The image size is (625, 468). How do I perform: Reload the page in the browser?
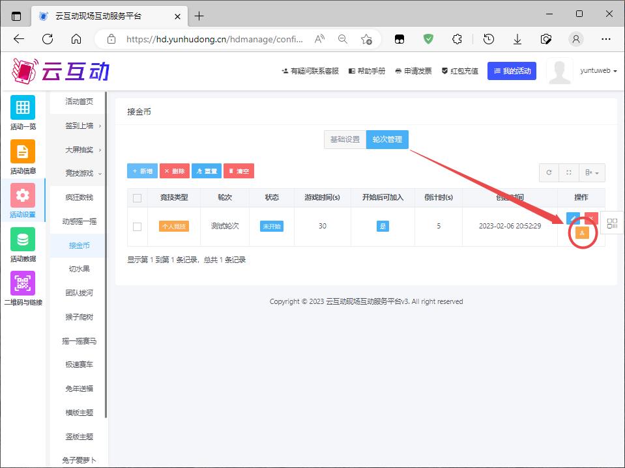[48, 39]
